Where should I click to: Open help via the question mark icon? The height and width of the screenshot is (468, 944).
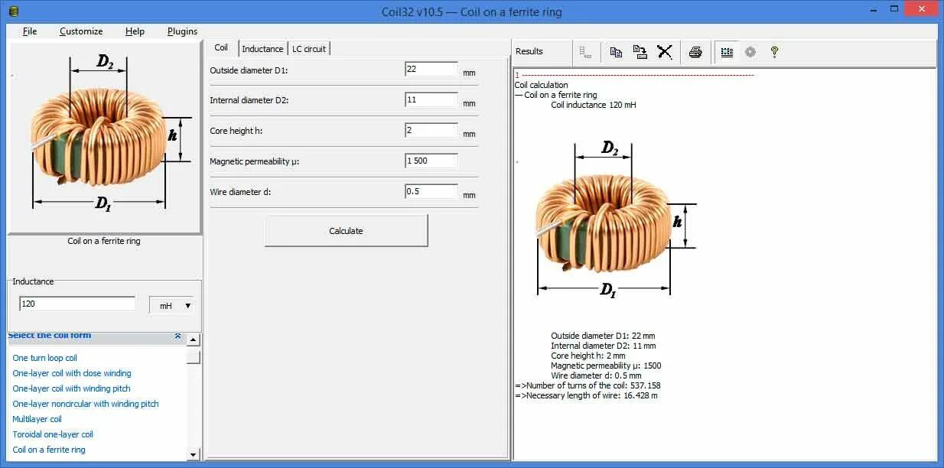774,52
